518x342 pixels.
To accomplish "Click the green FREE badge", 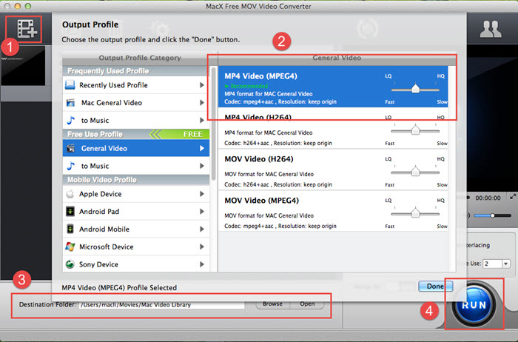I will click(180, 134).
